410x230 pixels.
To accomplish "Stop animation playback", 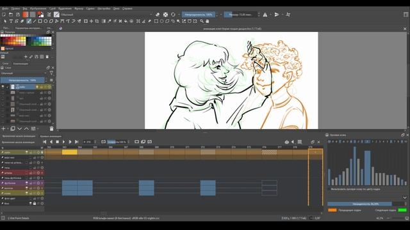I will point(57,142).
